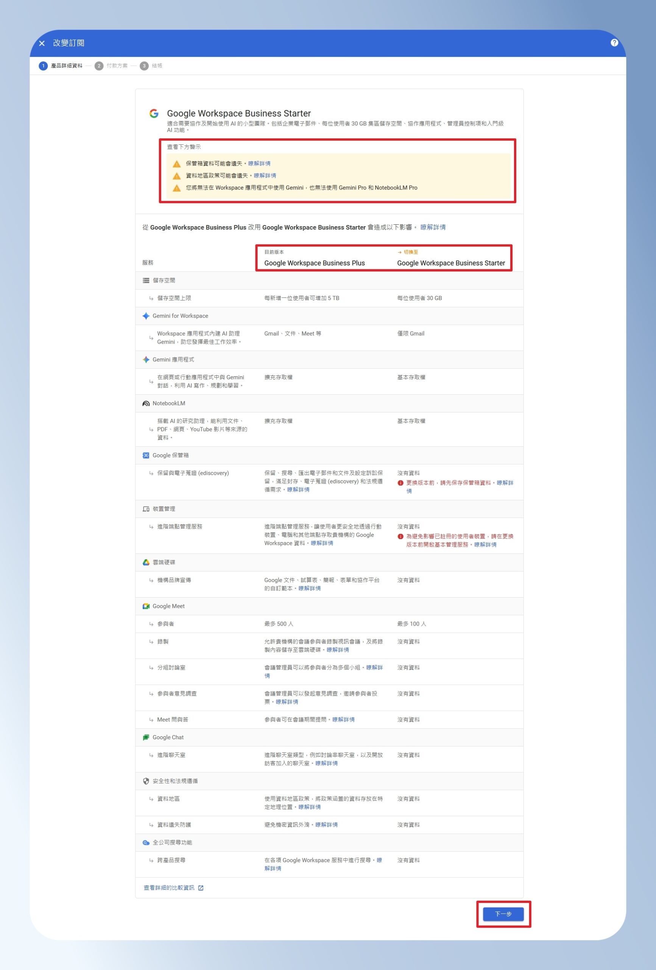Select step 2 付款方案
The height and width of the screenshot is (970, 656).
pos(111,66)
